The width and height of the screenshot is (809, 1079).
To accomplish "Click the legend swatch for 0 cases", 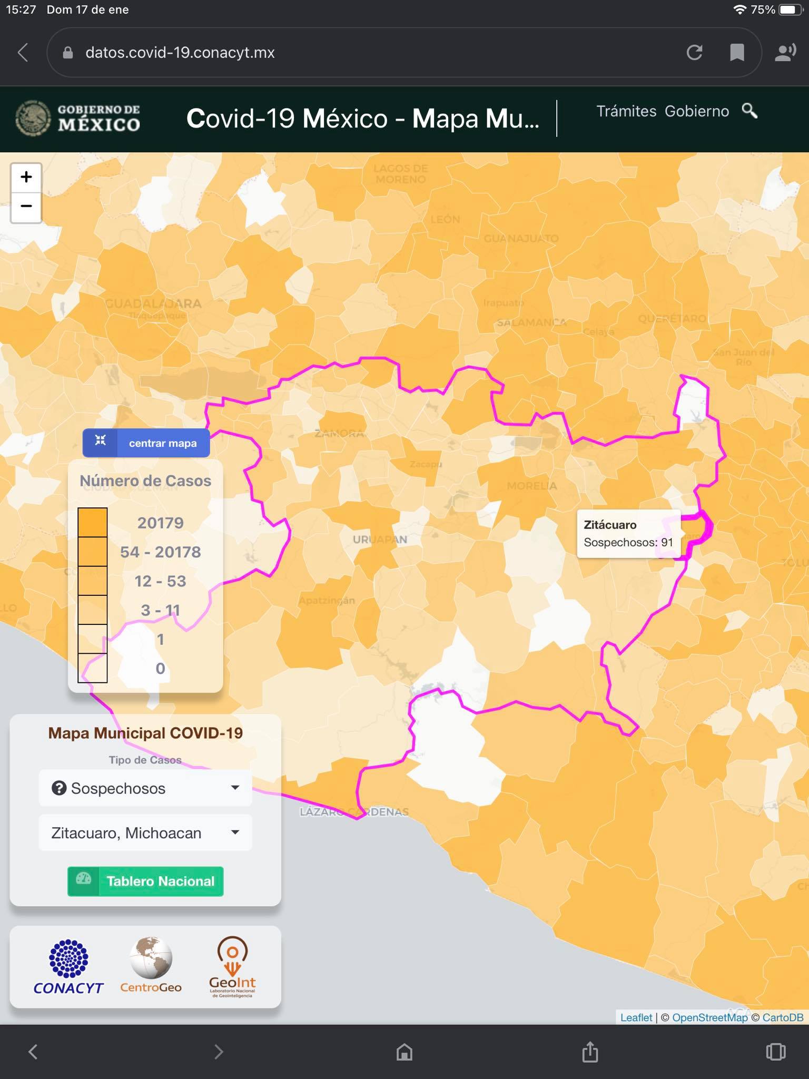I will tap(93, 669).
